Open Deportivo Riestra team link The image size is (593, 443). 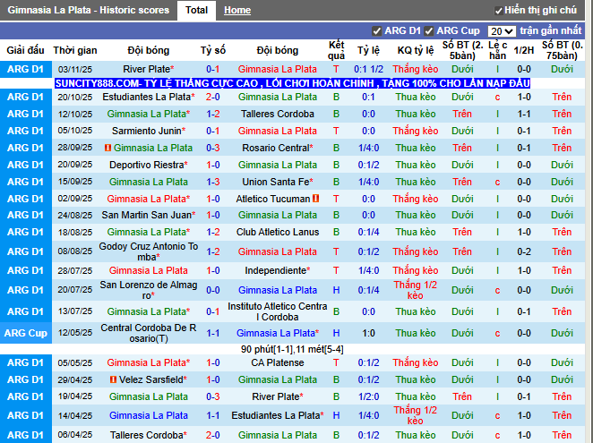click(x=149, y=165)
